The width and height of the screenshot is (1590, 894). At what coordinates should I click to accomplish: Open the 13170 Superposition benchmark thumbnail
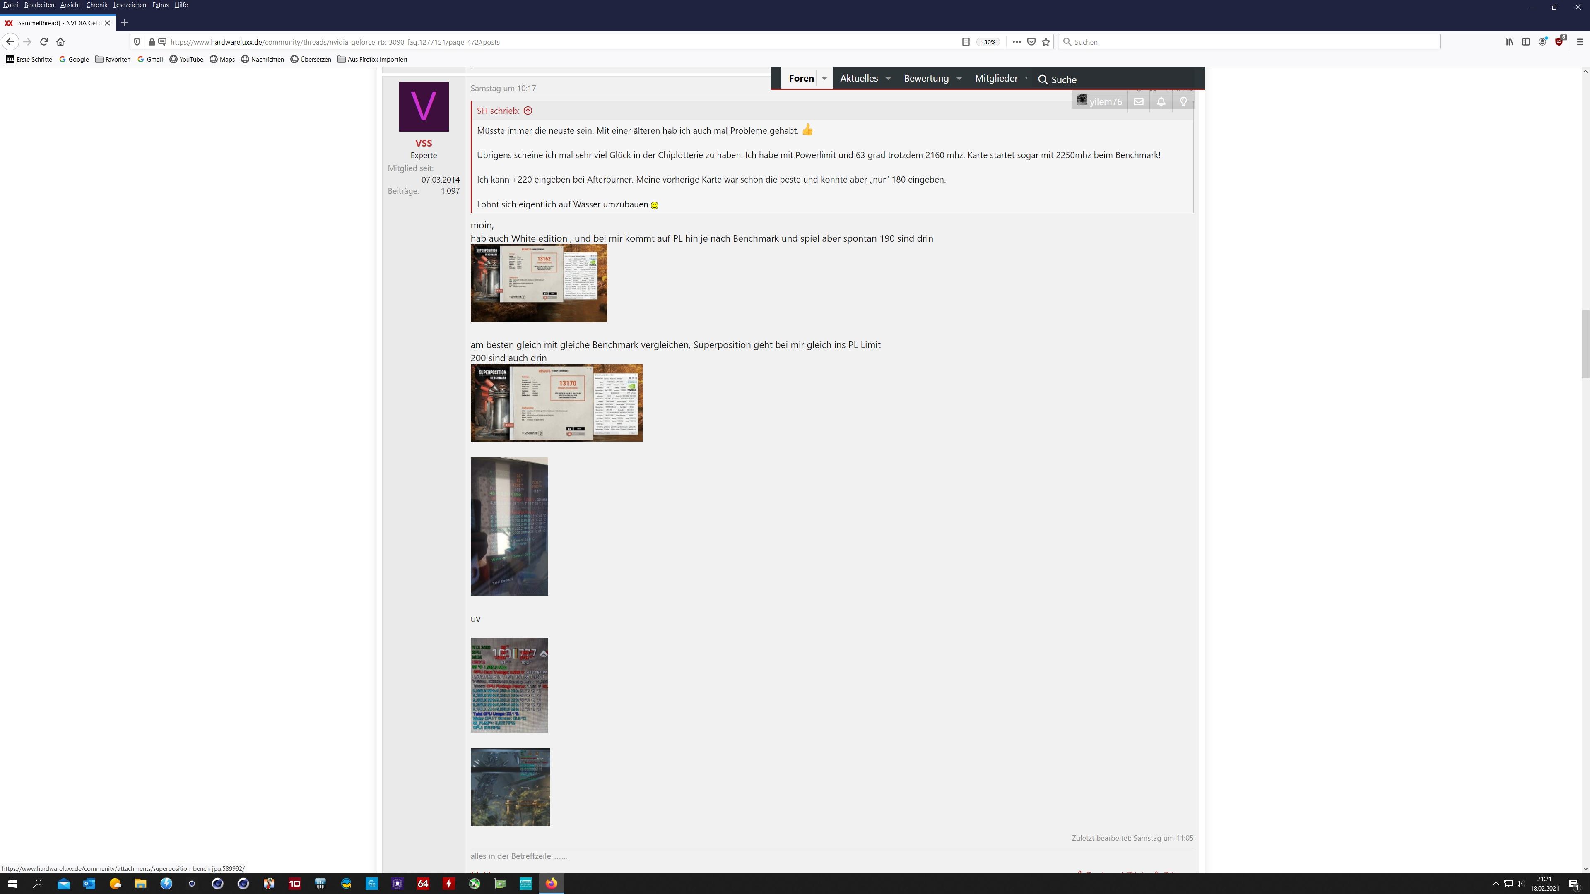(556, 403)
